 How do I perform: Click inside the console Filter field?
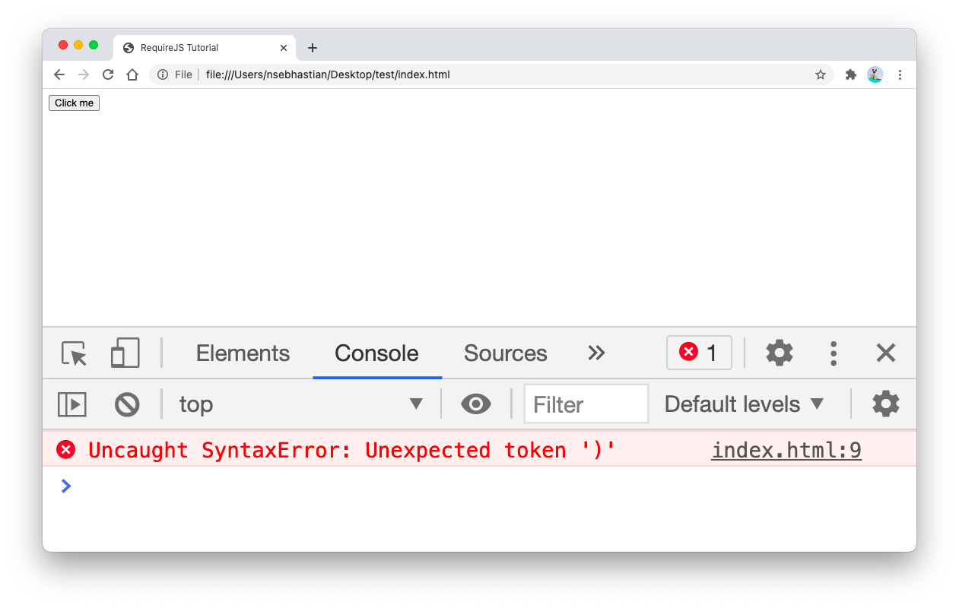[x=586, y=404]
